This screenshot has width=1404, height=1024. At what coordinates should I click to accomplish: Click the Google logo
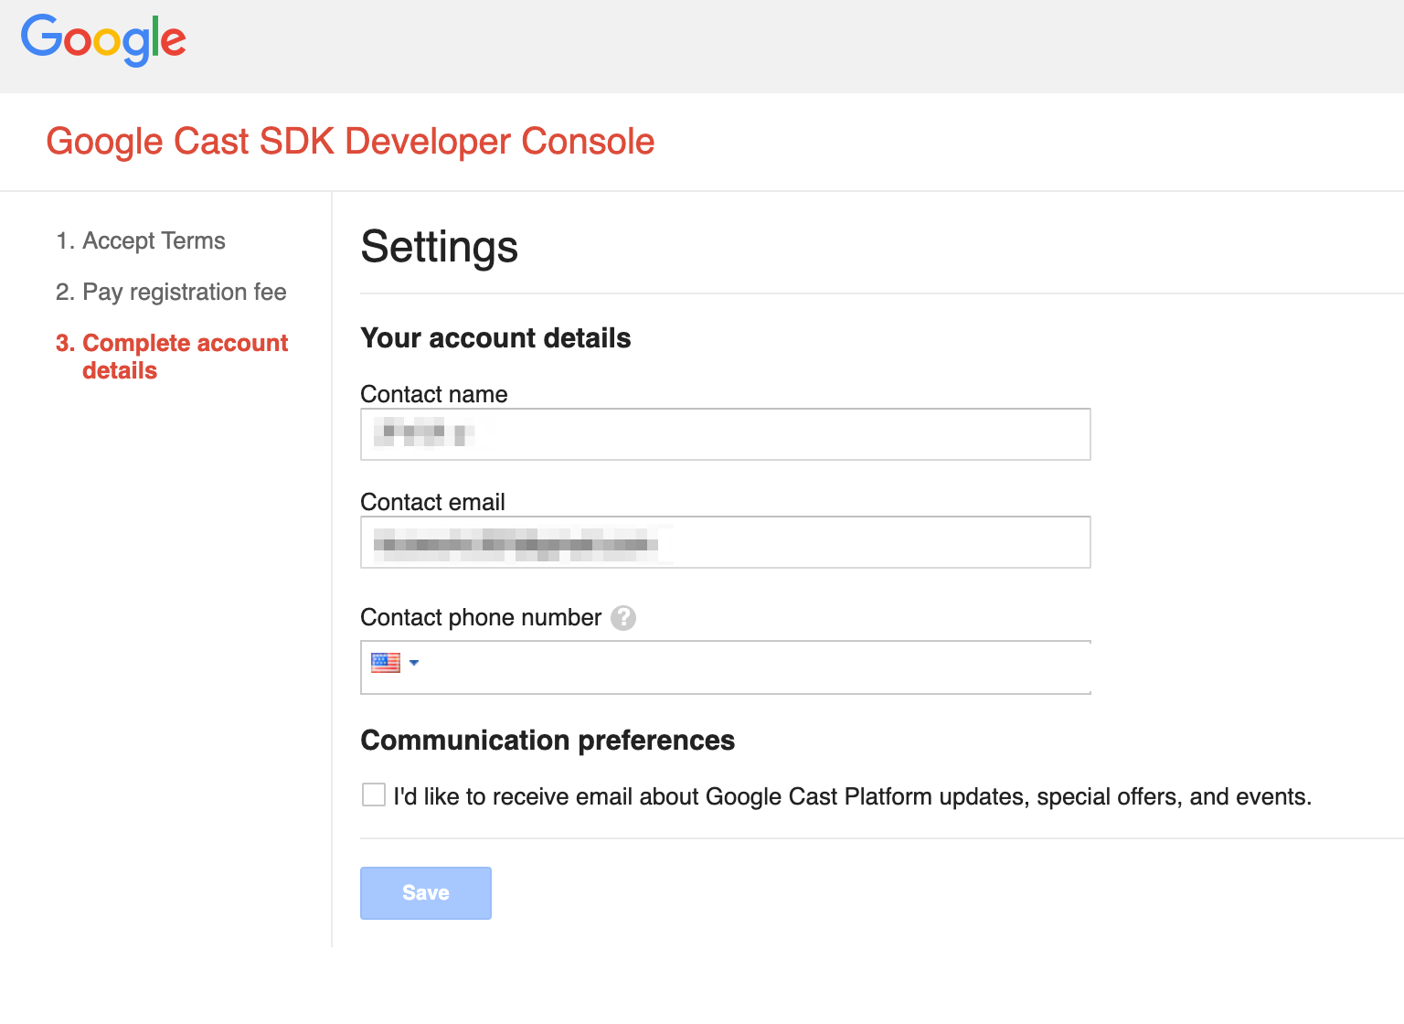tap(103, 40)
